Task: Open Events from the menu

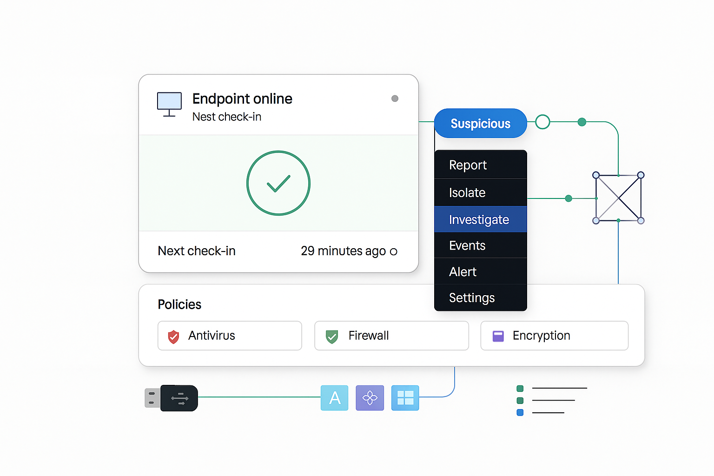Action: click(x=481, y=245)
